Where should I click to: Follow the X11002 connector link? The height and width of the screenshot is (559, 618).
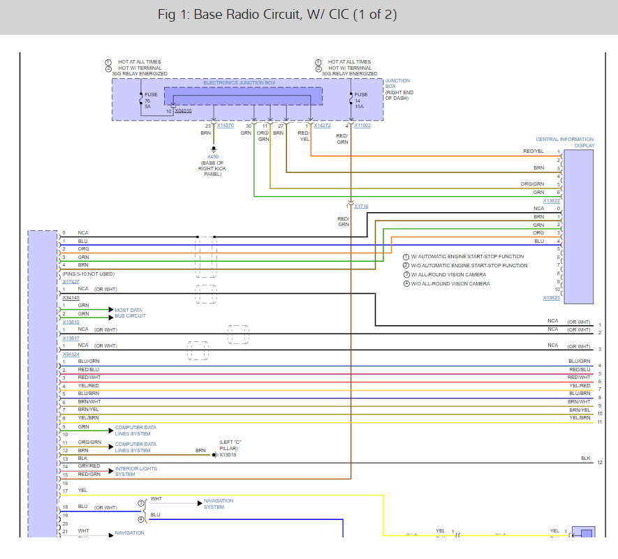pyautogui.click(x=362, y=126)
